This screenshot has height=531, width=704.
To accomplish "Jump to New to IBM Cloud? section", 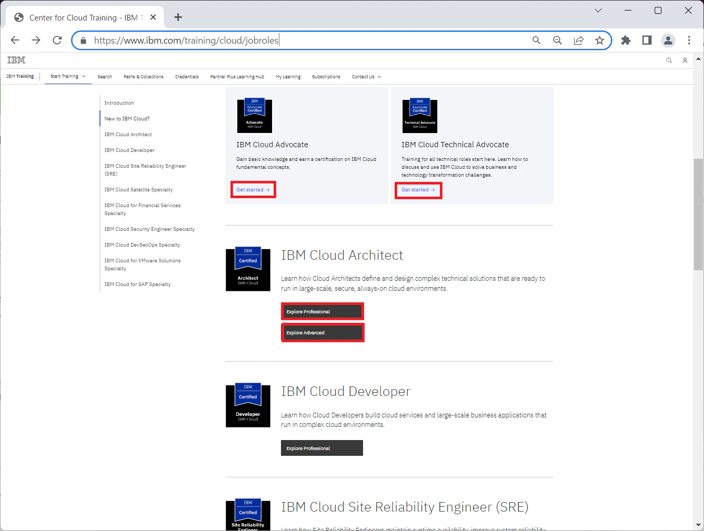I will [127, 119].
